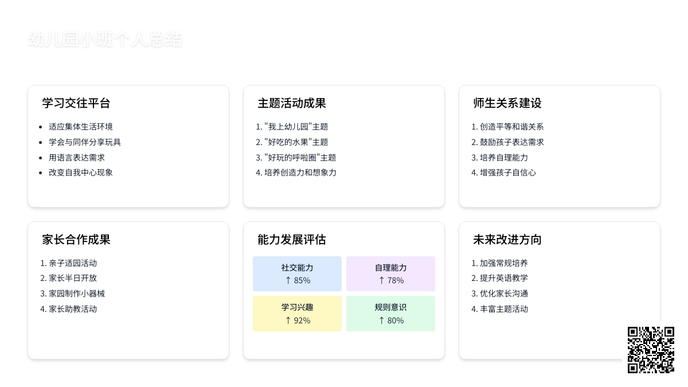Click list item 培养创造力和想象力
This screenshot has width=688, height=387.
coord(300,173)
